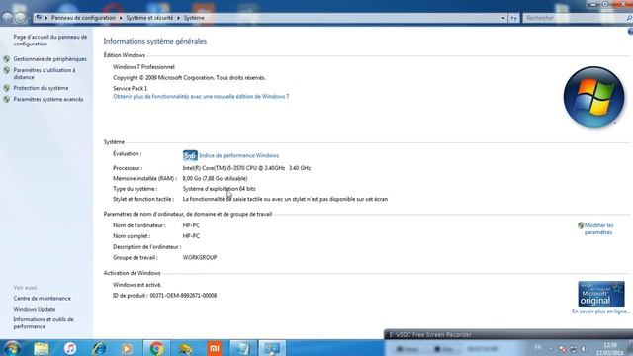This screenshot has width=633, height=356.
Task: Click the Windows Experience Index score badge
Action: tap(190, 155)
